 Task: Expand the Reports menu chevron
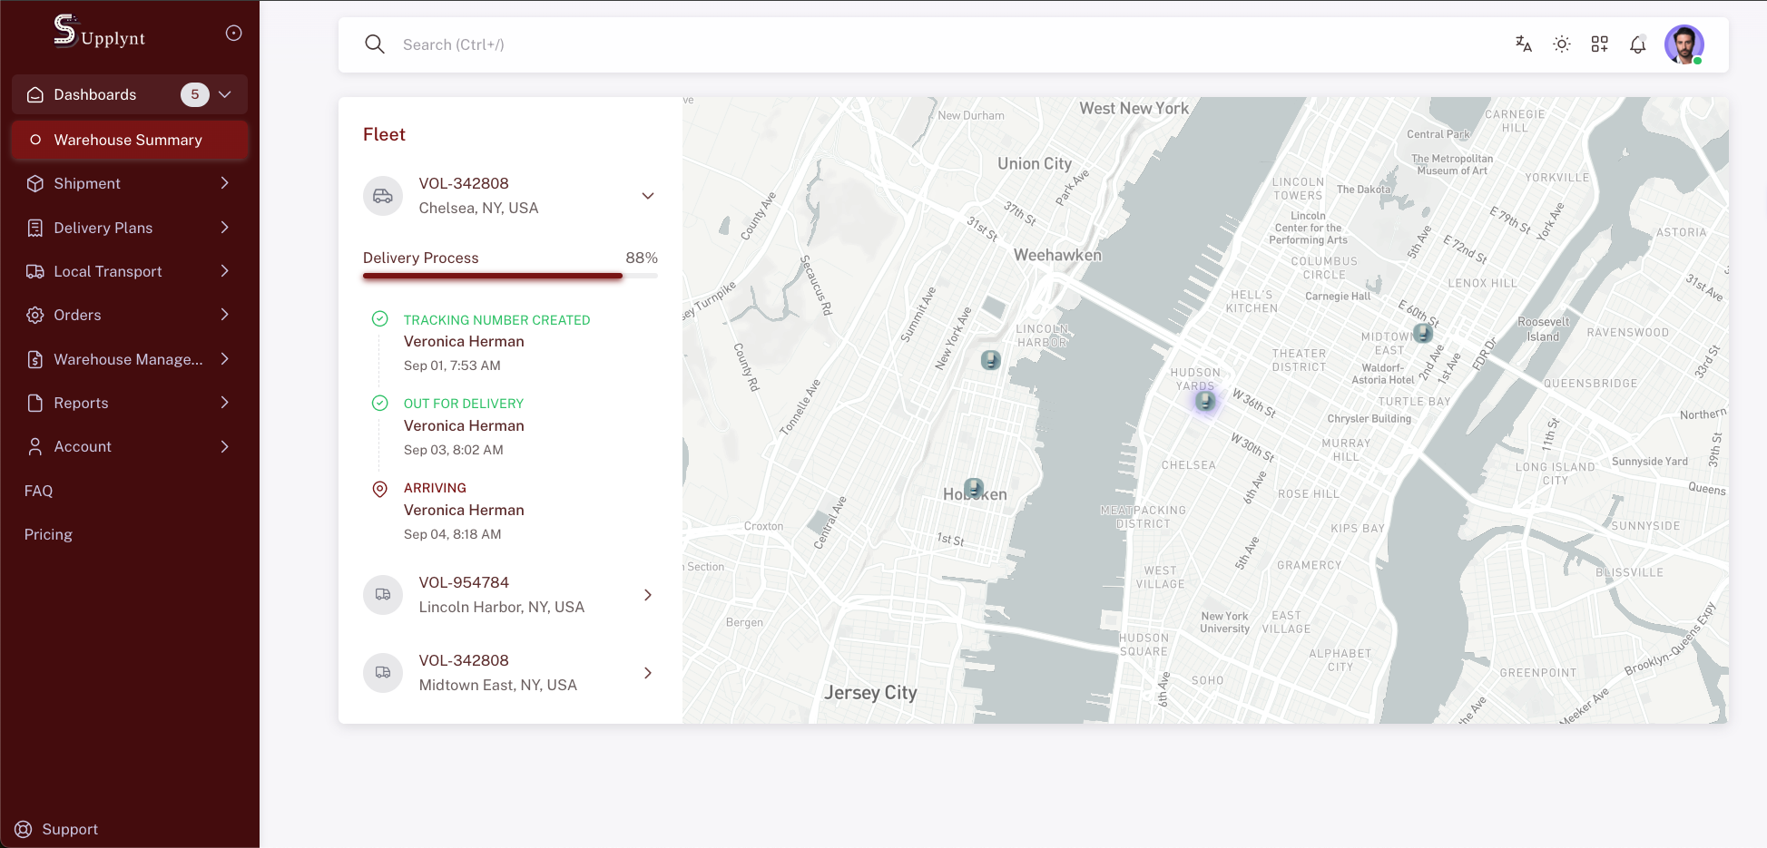click(x=225, y=403)
